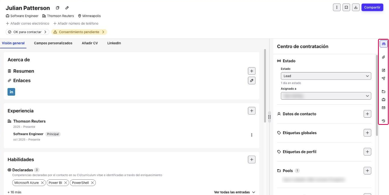The width and height of the screenshot is (389, 195).
Task: Open the blue LinkedIn icon under Enlaces
Action: point(11,92)
